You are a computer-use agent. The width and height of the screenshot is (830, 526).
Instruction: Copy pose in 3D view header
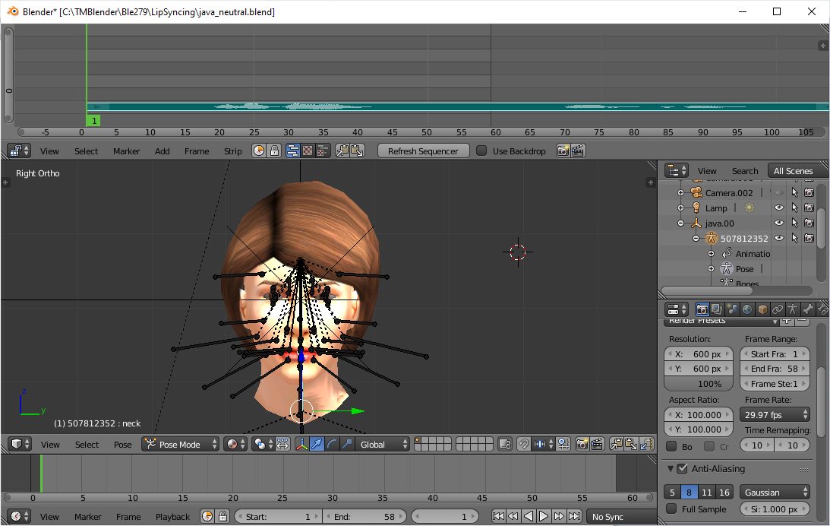coord(617,445)
